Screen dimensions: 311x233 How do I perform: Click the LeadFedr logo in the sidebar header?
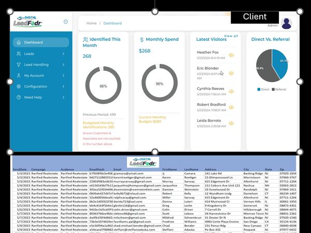28,21
